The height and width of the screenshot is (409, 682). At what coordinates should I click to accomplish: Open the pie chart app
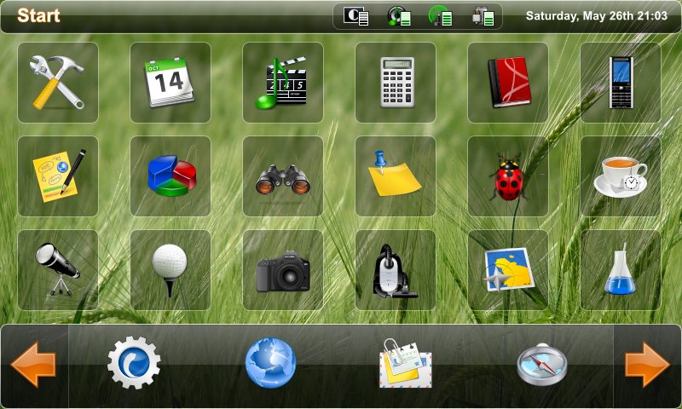[x=170, y=176]
